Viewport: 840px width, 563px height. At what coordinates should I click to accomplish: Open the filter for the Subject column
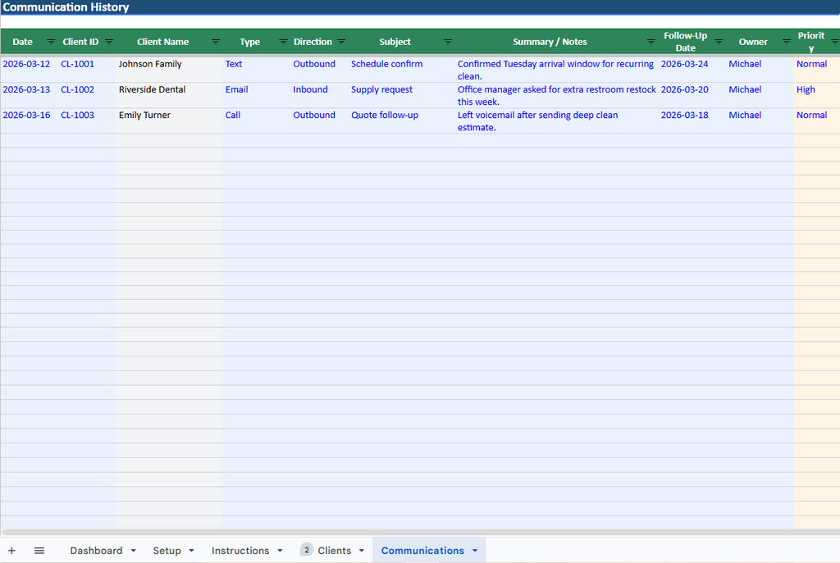pos(448,41)
